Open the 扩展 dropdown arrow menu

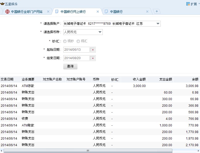pyautogui.click(x=198, y=4)
